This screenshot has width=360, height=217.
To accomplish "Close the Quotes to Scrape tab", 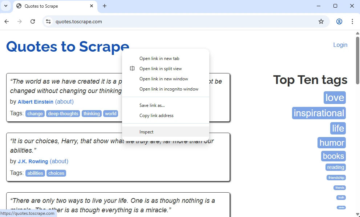I will point(92,6).
